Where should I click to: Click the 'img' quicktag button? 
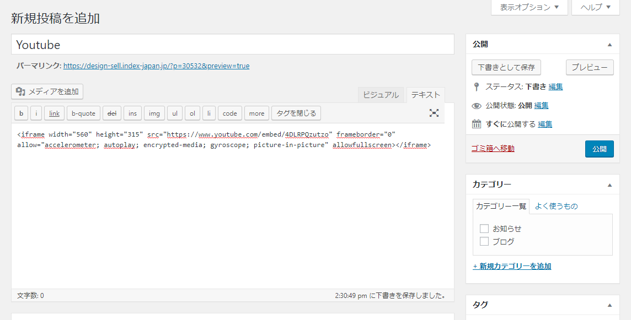click(x=154, y=113)
